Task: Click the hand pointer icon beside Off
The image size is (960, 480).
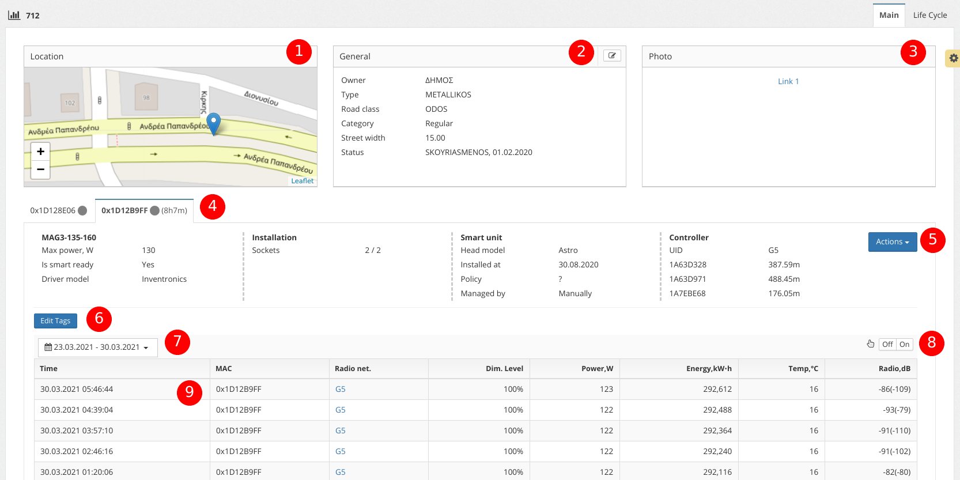Action: tap(870, 344)
